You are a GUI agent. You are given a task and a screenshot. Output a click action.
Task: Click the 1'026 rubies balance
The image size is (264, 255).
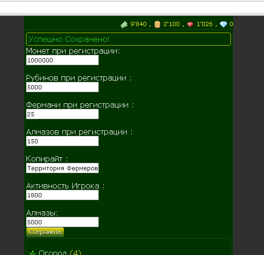204,24
